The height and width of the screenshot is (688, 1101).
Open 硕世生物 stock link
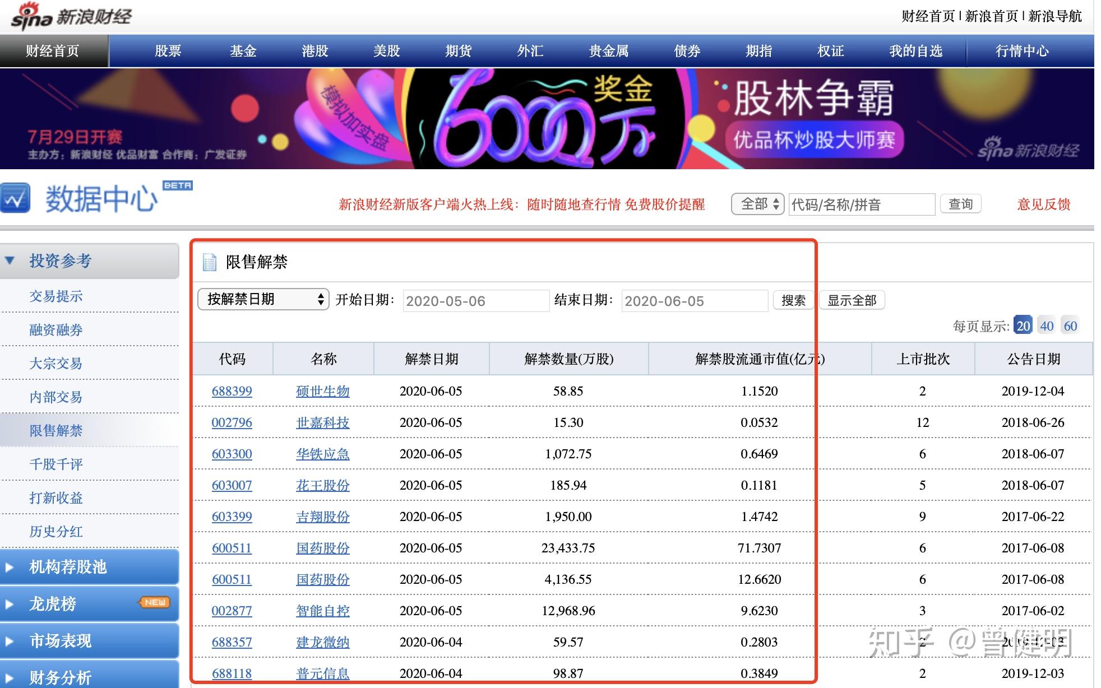point(323,391)
